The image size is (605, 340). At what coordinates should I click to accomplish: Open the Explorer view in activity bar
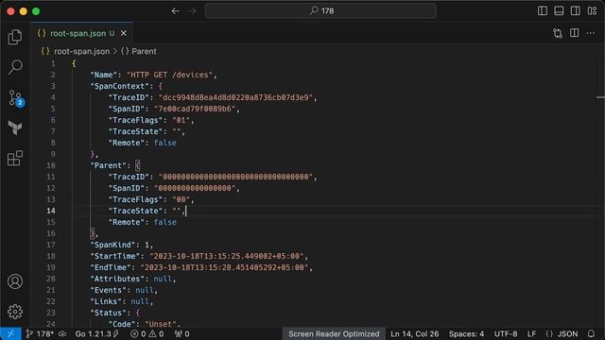(x=15, y=37)
